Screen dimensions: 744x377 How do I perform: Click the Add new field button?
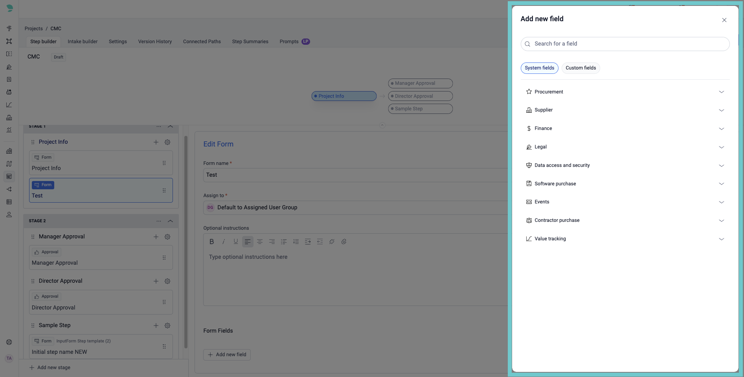227,355
